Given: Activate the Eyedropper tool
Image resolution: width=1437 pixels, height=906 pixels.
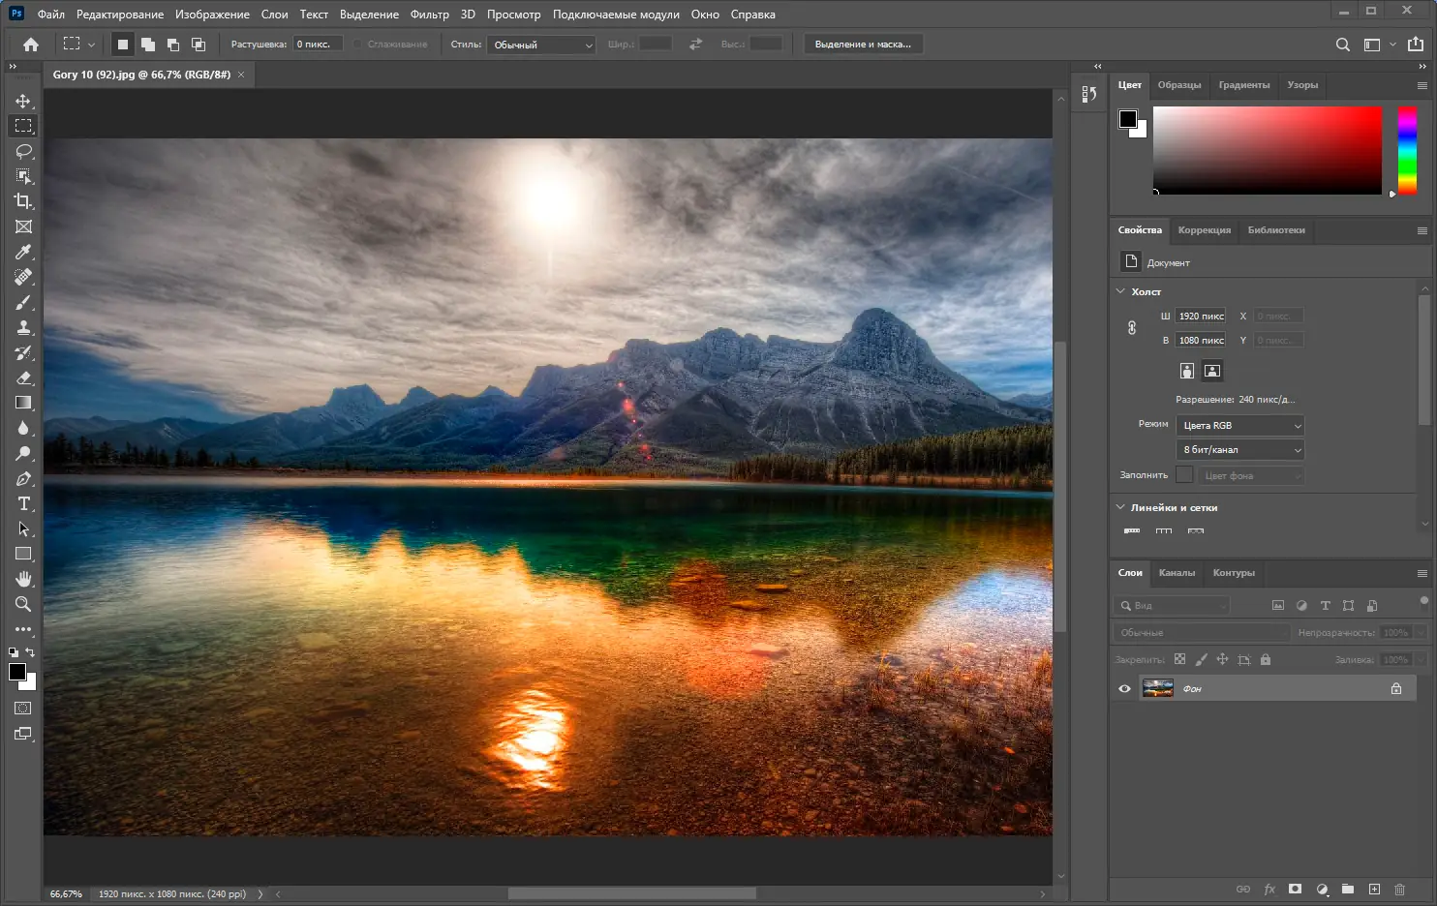Looking at the screenshot, I should pos(24,252).
